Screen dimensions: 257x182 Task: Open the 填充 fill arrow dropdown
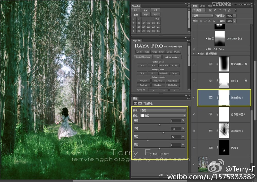pos(235,21)
